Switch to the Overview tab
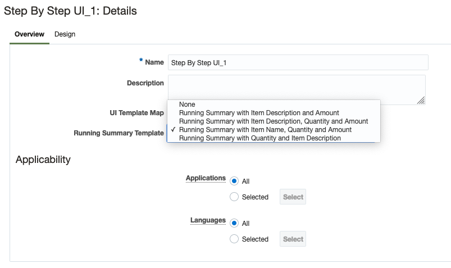 coord(29,34)
